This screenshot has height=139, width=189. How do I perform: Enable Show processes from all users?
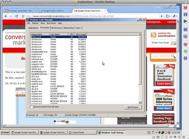31,107
